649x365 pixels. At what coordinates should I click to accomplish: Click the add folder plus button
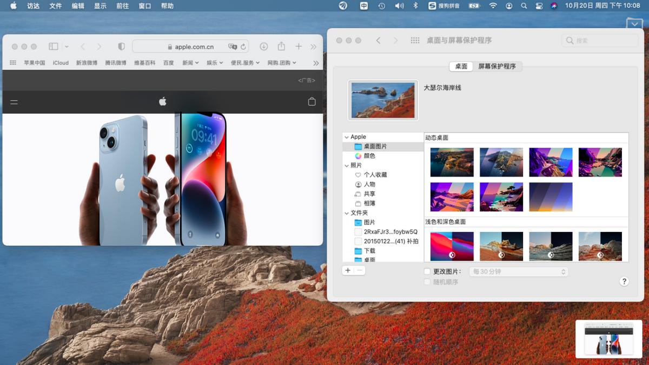(x=347, y=270)
